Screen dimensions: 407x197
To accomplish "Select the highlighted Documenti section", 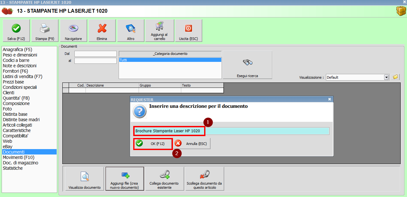I will tap(29, 152).
